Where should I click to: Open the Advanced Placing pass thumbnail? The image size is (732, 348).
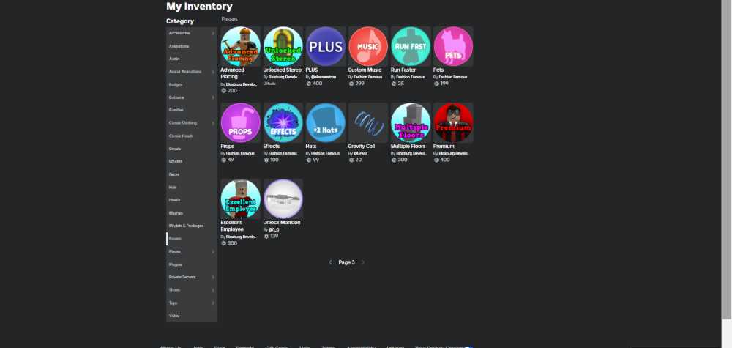[x=240, y=45]
